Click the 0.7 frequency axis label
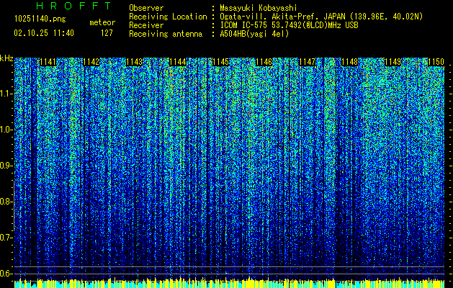Screen dimensions: 453x288 point(6,238)
